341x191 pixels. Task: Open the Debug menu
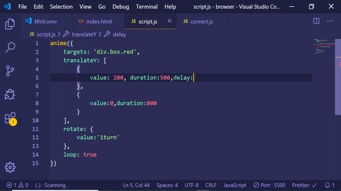(x=121, y=7)
